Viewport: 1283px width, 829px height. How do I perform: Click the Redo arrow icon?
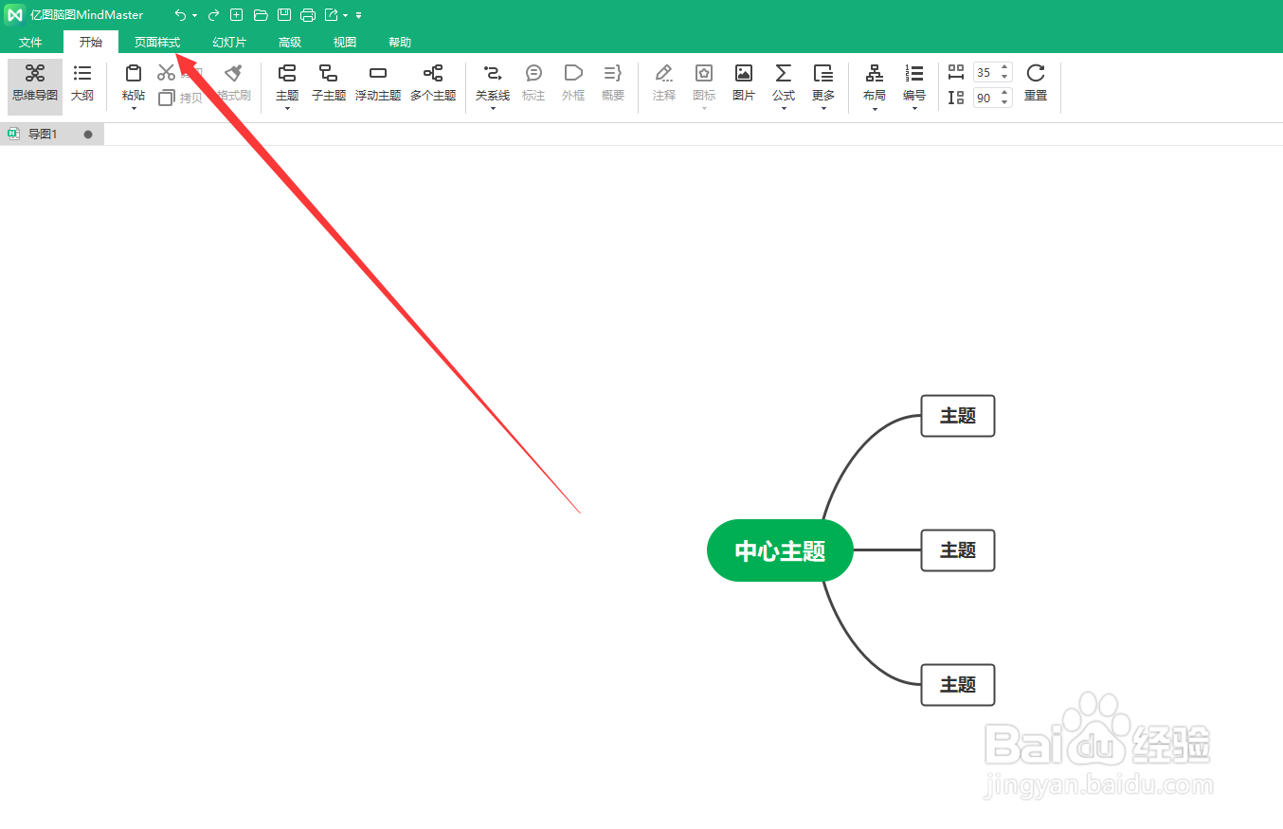coord(213,15)
